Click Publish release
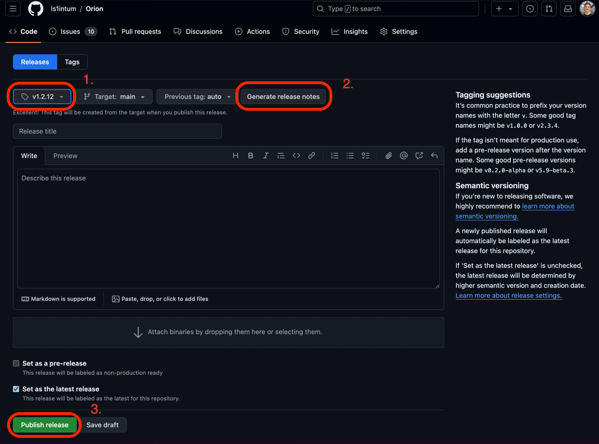 45,425
